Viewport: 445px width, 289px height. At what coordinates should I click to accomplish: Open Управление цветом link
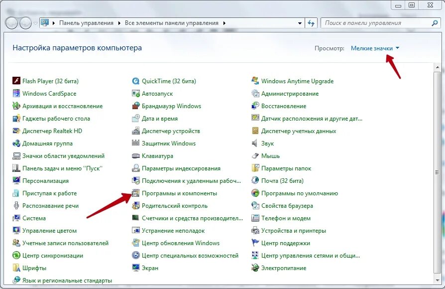point(49,231)
